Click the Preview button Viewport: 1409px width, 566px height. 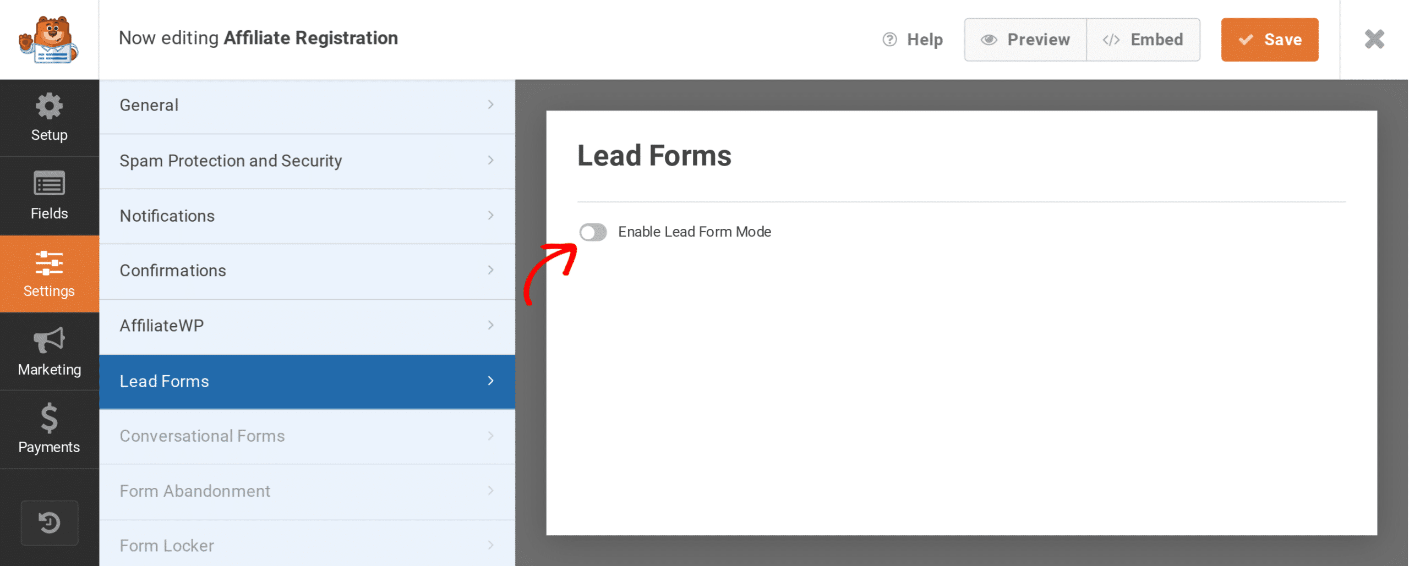tap(1025, 40)
